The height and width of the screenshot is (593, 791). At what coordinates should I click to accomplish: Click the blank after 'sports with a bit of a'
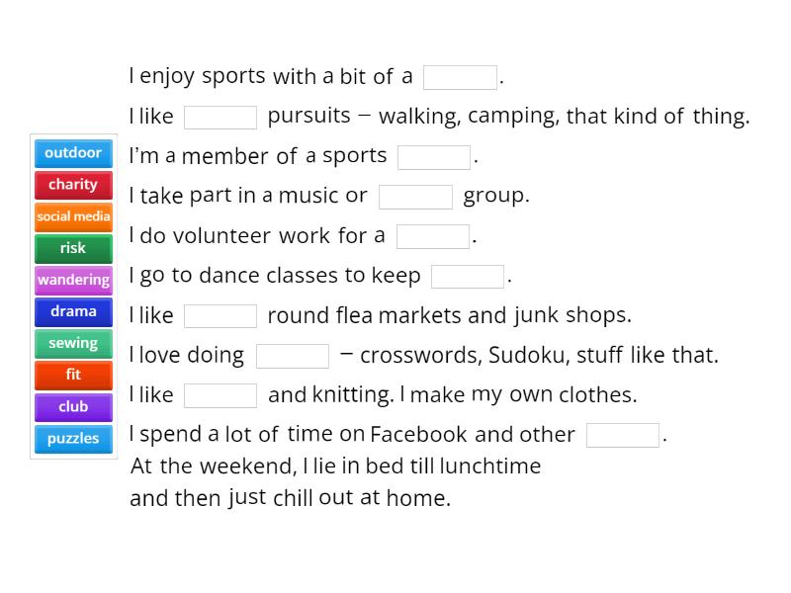click(x=460, y=78)
